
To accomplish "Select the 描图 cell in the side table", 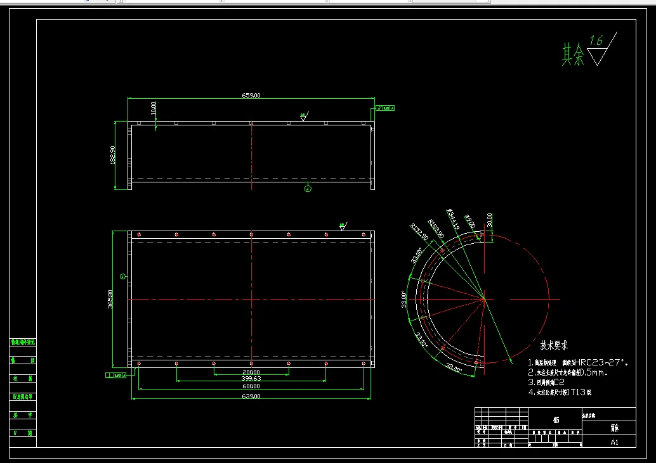I will pos(23,360).
